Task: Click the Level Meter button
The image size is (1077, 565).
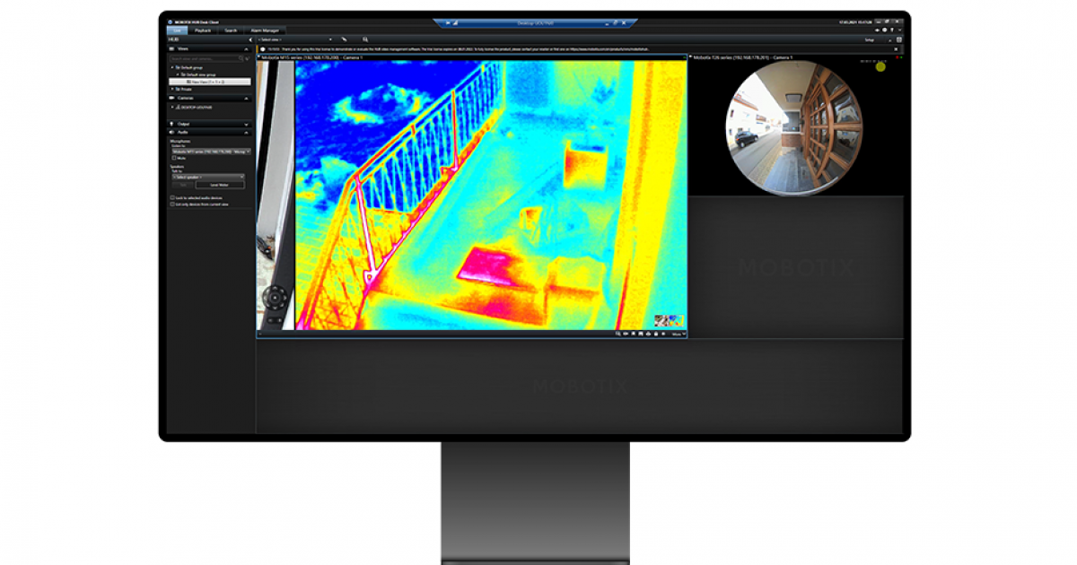Action: [220, 185]
